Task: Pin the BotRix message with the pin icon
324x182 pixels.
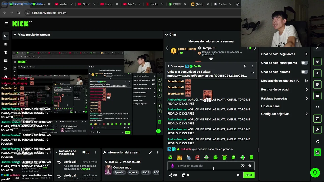Action: (x=245, y=66)
